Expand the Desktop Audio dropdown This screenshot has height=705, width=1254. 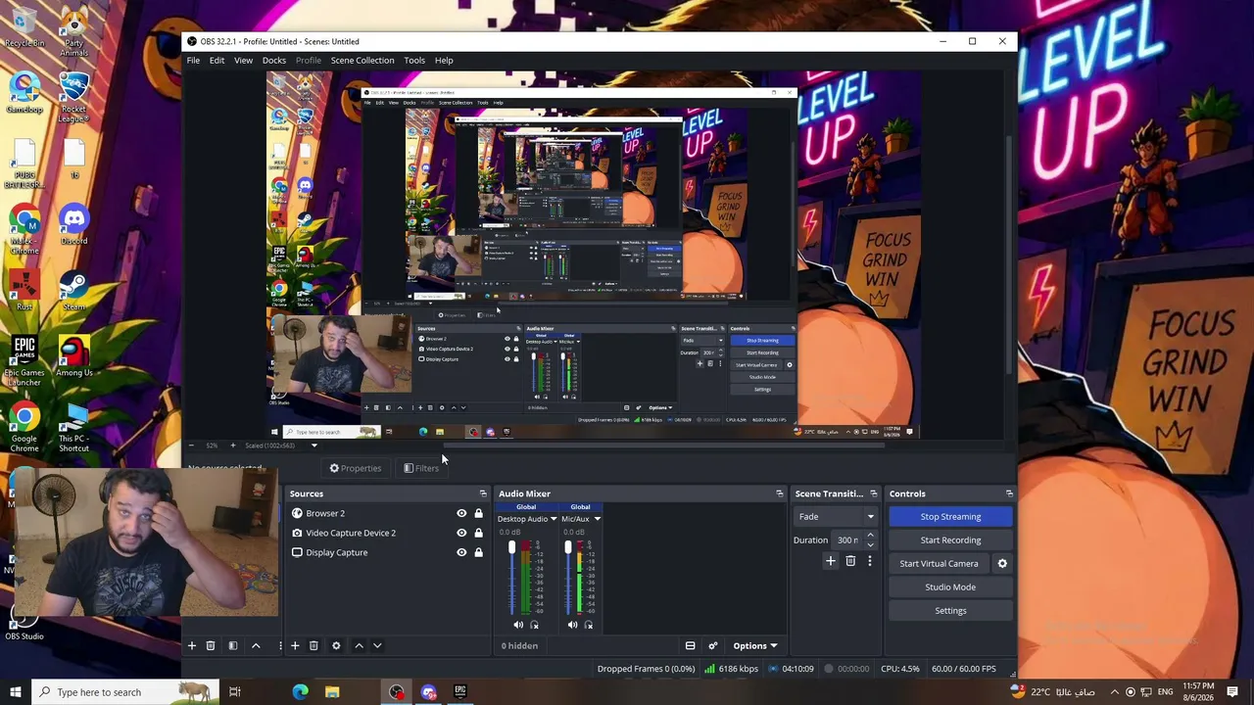click(554, 519)
